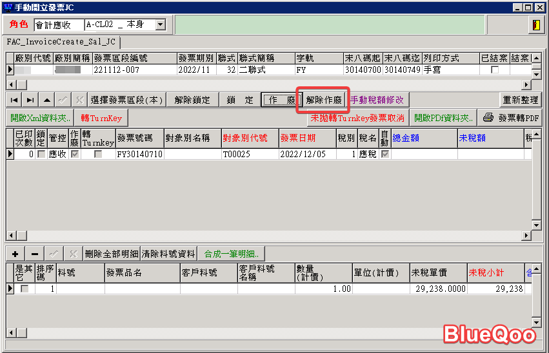The height and width of the screenshot is (353, 549).
Task: Click the 合成一筆明細 button
Action: pos(232,254)
